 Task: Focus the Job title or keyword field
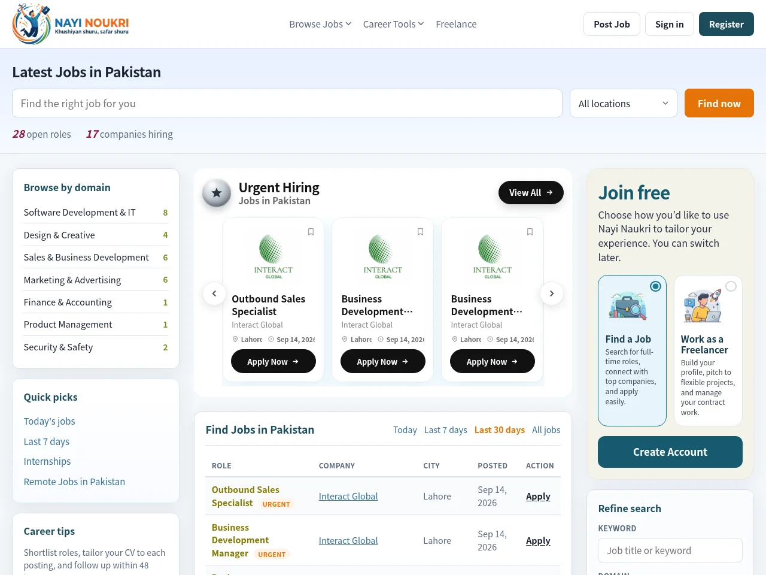point(670,550)
